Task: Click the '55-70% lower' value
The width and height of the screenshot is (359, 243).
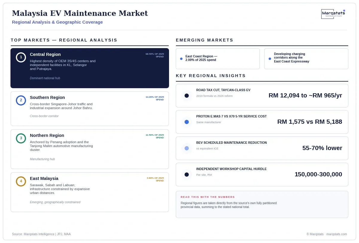Action: (x=322, y=148)
